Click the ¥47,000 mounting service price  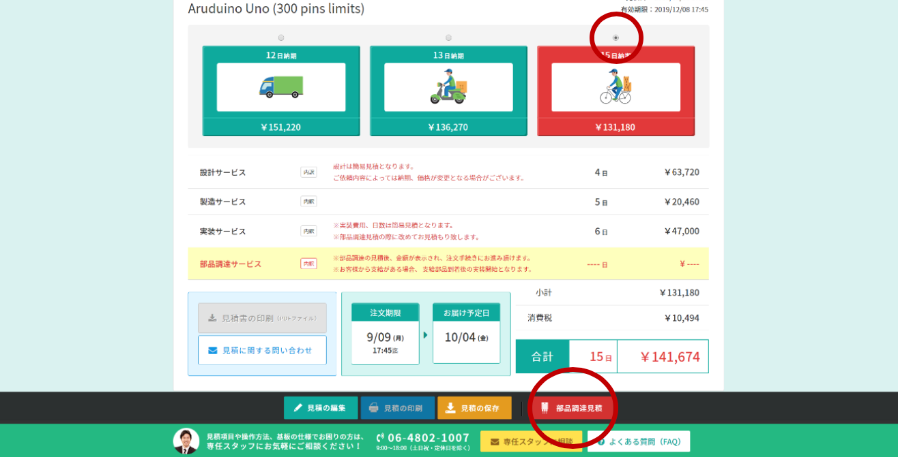(x=682, y=231)
